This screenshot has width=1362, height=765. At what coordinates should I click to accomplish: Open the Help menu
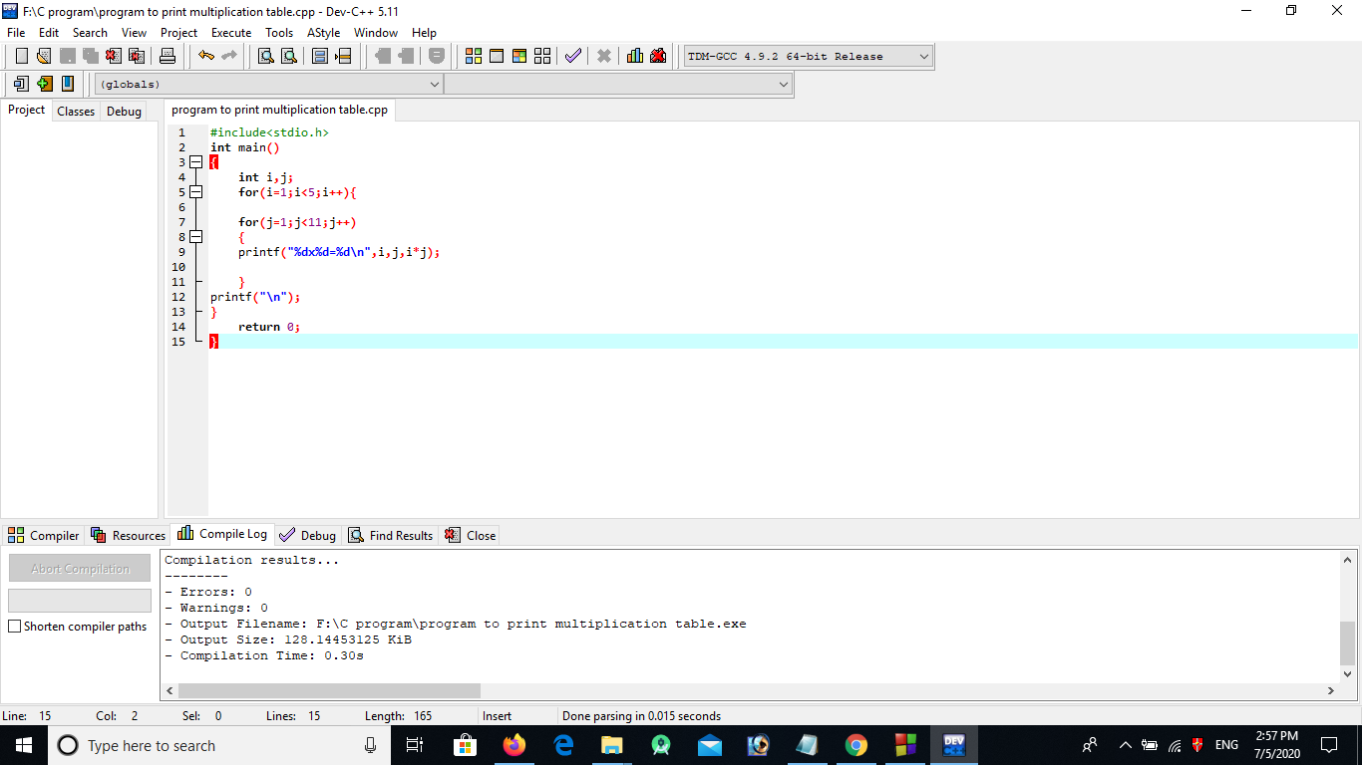(x=424, y=33)
